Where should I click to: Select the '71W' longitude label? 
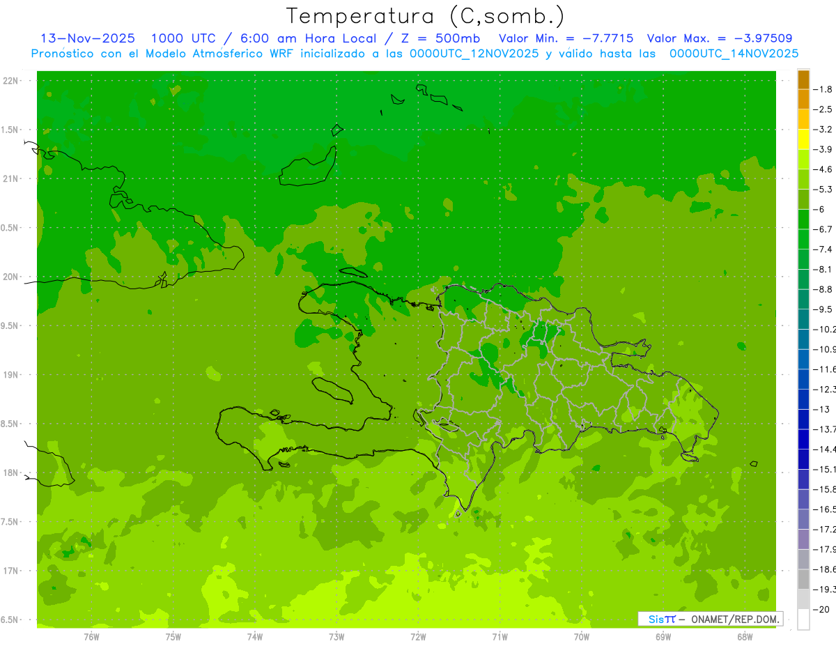click(x=500, y=636)
